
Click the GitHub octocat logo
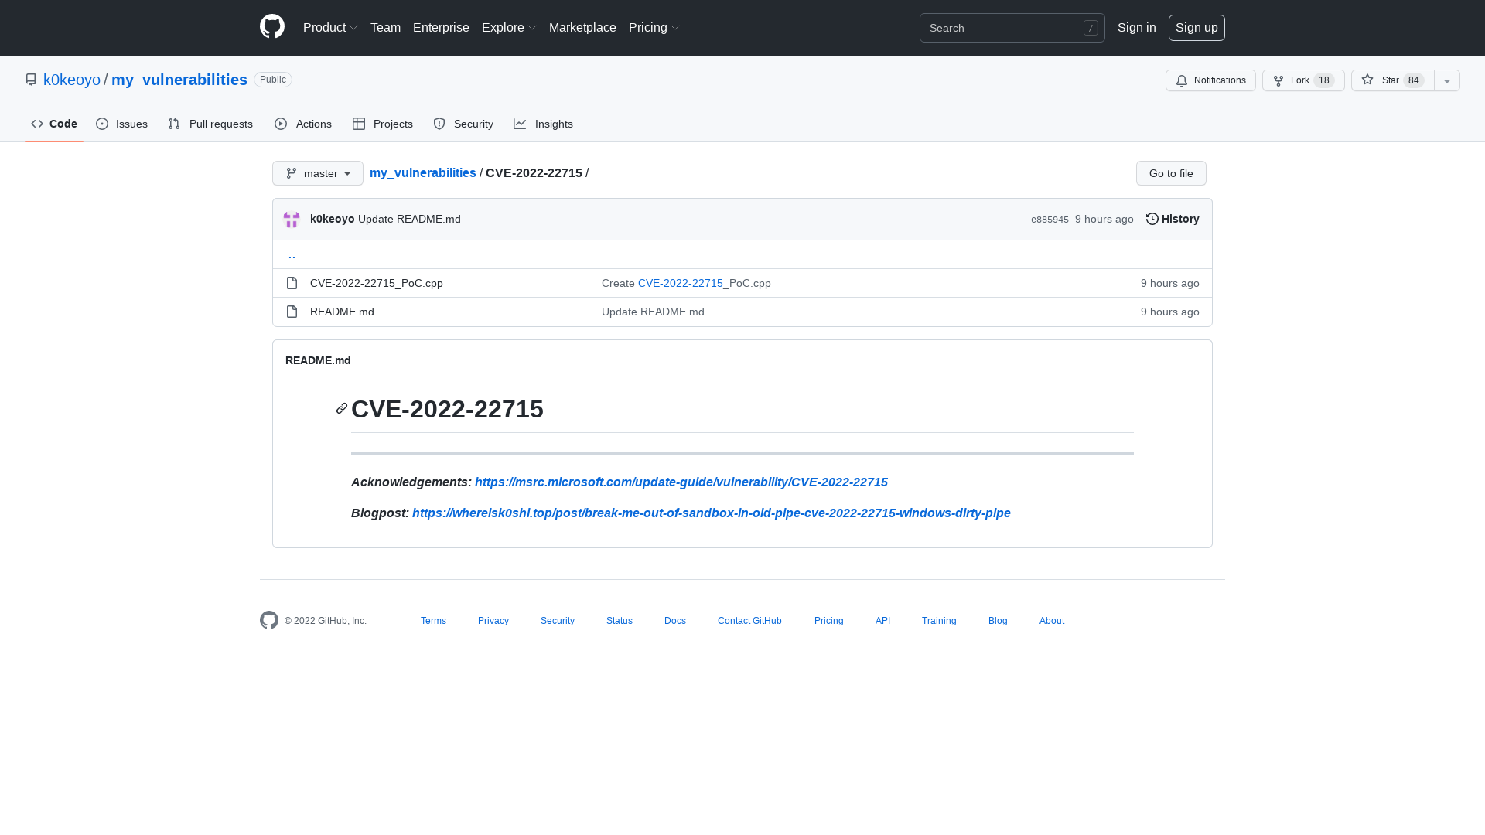click(x=271, y=27)
